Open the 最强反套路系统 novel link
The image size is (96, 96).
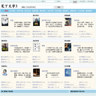point(69,34)
